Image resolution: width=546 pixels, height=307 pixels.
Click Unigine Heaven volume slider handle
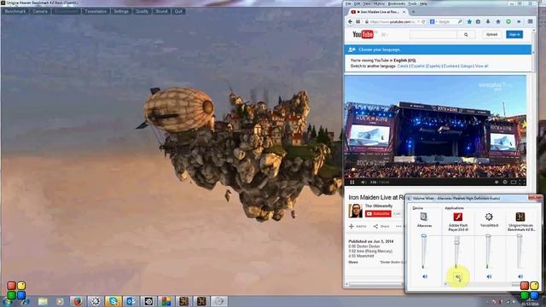(x=520, y=236)
